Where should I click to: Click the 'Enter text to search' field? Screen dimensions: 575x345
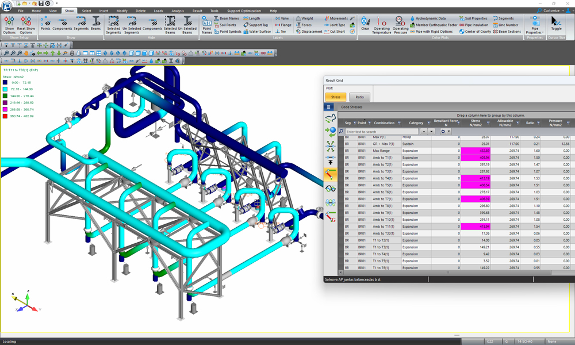(x=382, y=132)
